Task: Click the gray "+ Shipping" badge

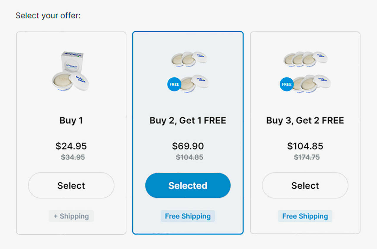Action: [71, 216]
